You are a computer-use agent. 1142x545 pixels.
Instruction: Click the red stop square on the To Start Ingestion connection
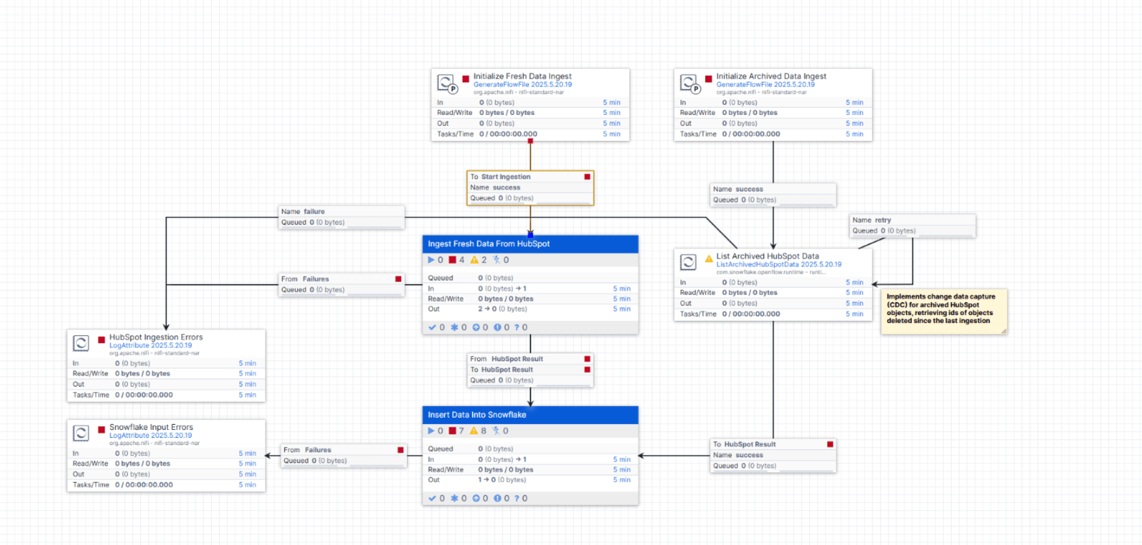[x=588, y=177]
